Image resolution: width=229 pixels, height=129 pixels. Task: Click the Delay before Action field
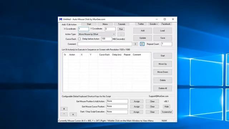pyautogui.click(x=107, y=39)
